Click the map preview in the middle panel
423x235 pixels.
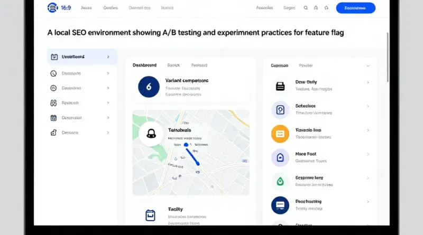(x=191, y=153)
